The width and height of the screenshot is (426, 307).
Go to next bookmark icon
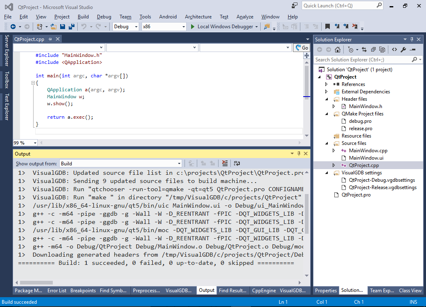click(x=345, y=26)
